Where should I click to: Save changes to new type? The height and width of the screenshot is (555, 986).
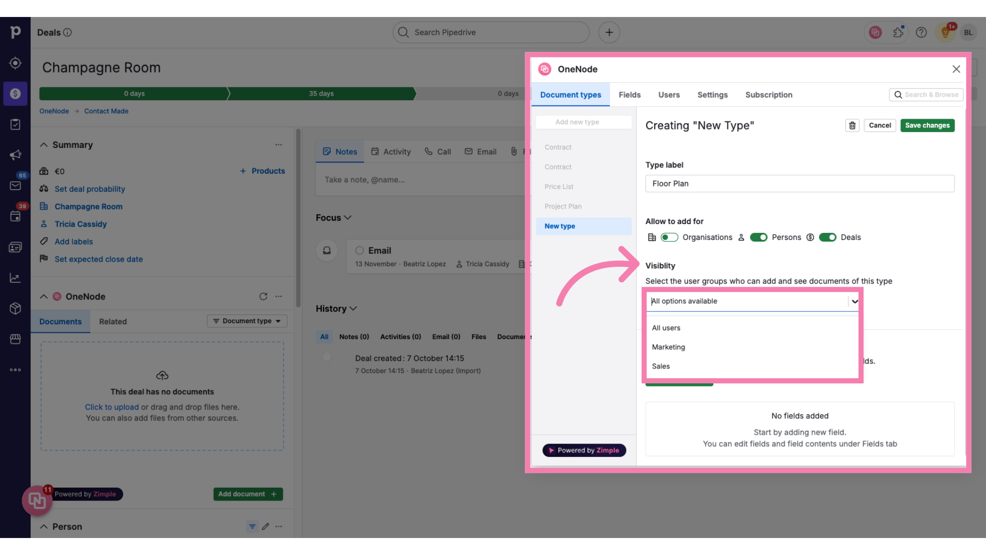click(x=927, y=125)
